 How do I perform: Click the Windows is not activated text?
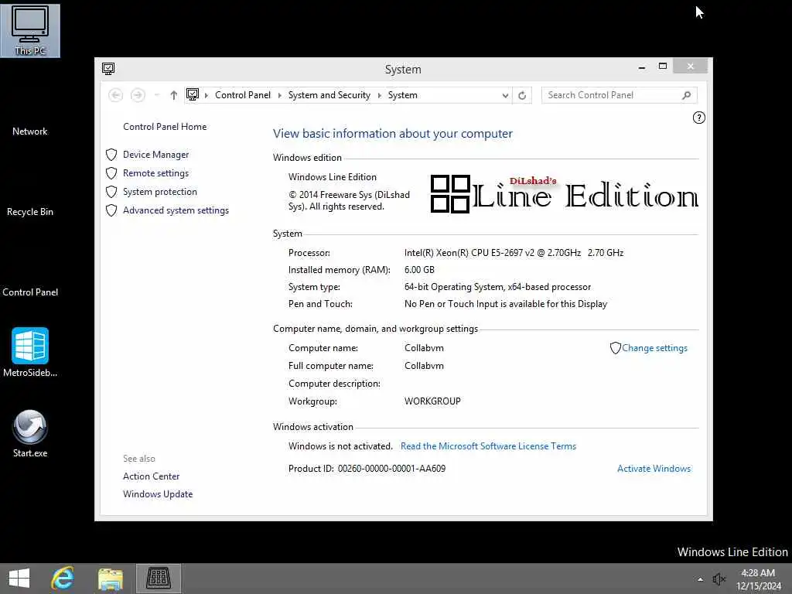340,446
